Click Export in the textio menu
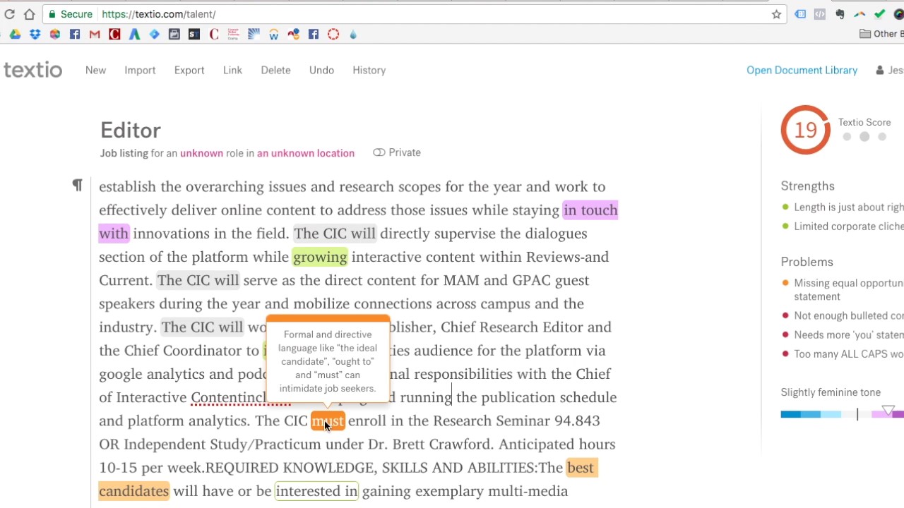This screenshot has height=508, width=904. (189, 71)
